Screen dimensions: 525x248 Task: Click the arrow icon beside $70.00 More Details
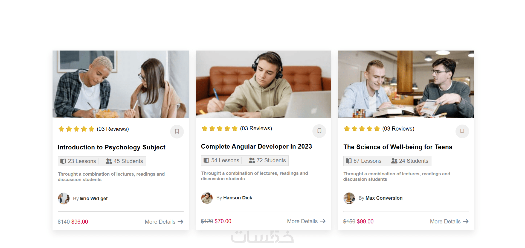pos(323,221)
